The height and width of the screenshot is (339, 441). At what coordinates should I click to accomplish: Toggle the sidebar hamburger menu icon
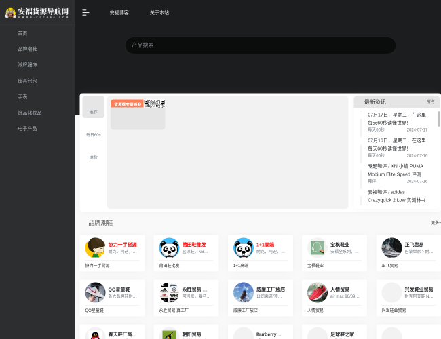coord(85,12)
